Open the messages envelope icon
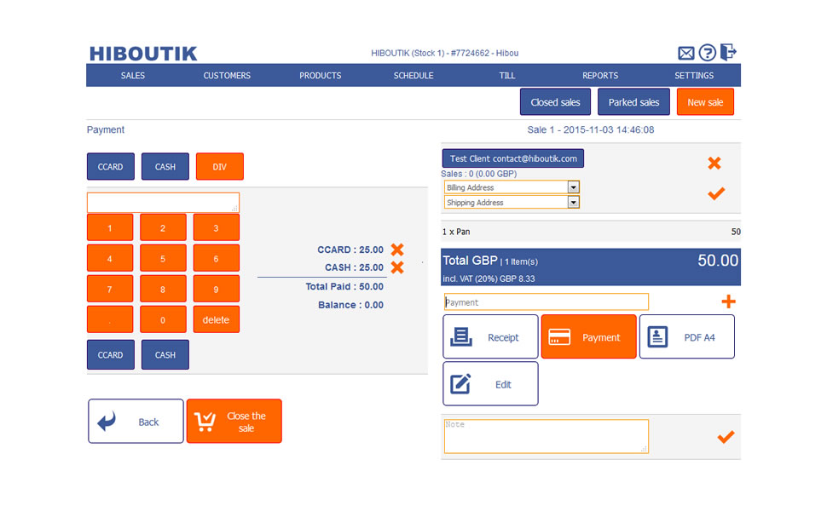The width and height of the screenshot is (827, 511). pos(685,53)
